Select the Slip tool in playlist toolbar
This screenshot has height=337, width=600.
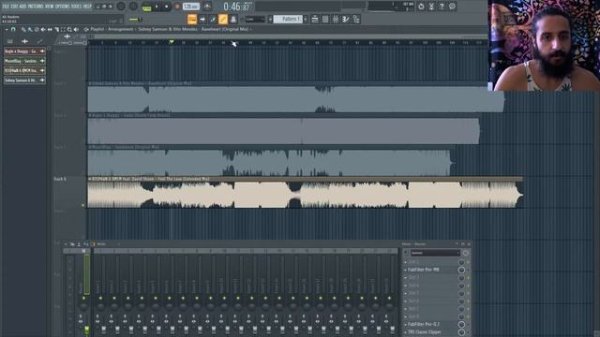tap(50, 29)
